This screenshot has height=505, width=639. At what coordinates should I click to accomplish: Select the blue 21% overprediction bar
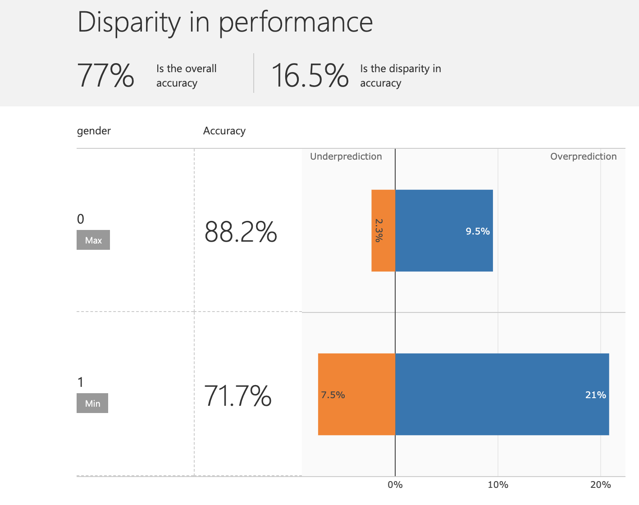click(502, 394)
